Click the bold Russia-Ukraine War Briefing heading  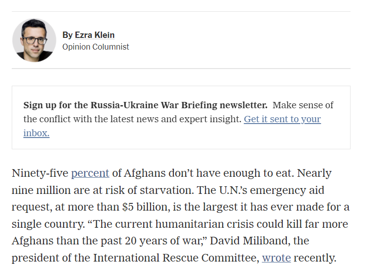point(145,106)
